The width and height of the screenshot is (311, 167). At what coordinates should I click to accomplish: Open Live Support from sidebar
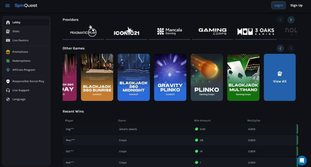coord(26,90)
